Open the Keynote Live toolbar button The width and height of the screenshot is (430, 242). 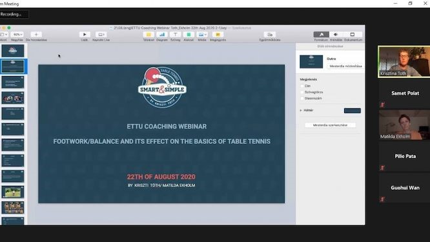click(101, 35)
